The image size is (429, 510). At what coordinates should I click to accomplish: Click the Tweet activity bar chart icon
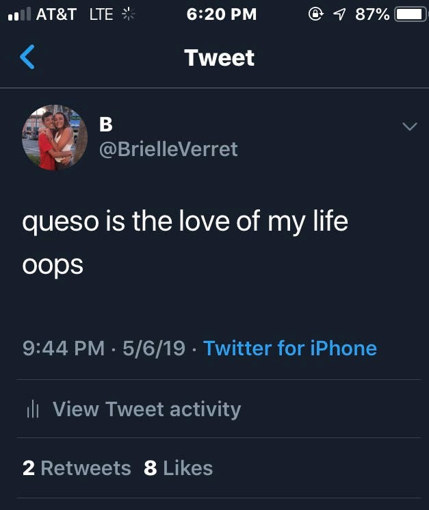(x=31, y=409)
